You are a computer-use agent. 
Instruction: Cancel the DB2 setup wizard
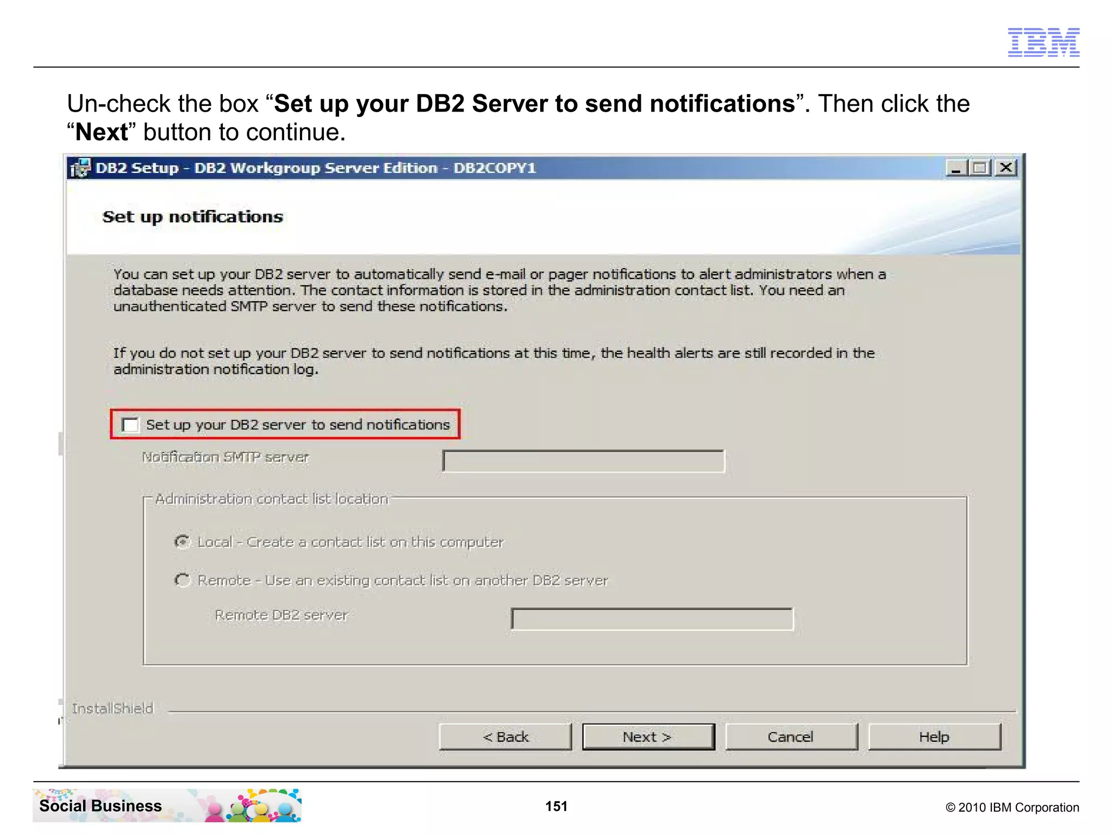pyautogui.click(x=791, y=737)
